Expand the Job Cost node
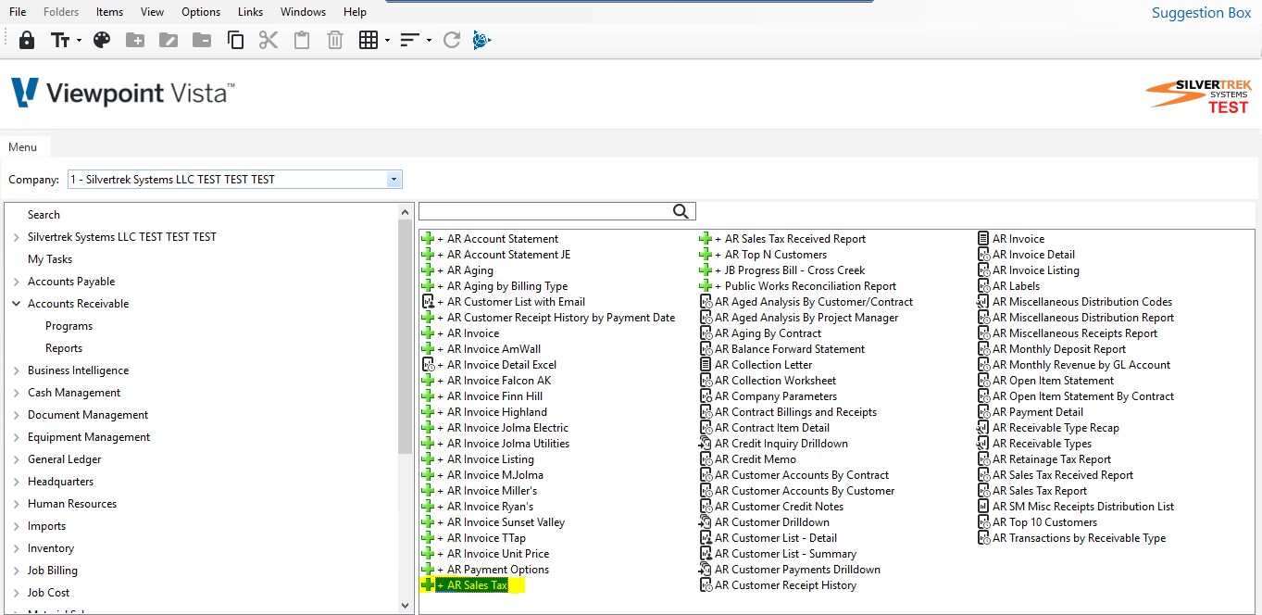The height and width of the screenshot is (615, 1262). [17, 593]
